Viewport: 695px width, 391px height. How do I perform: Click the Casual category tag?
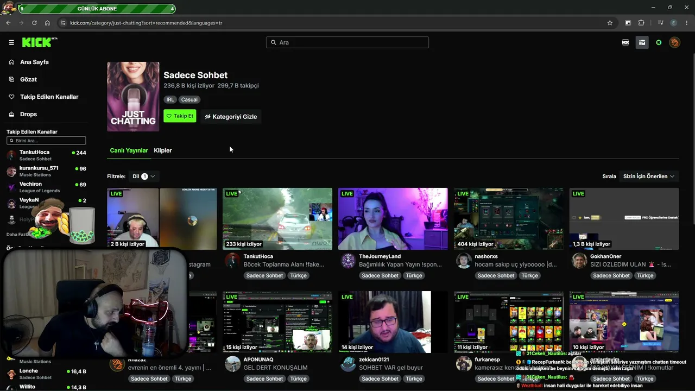point(189,99)
